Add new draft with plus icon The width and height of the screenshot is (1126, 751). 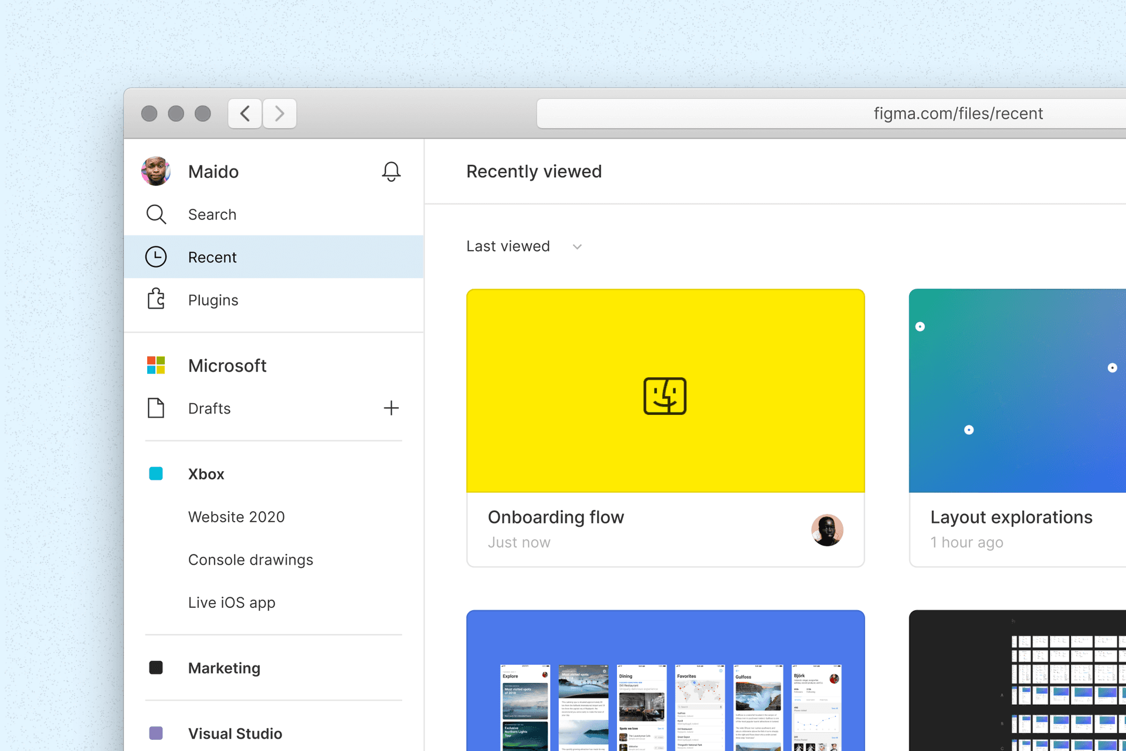tap(391, 408)
